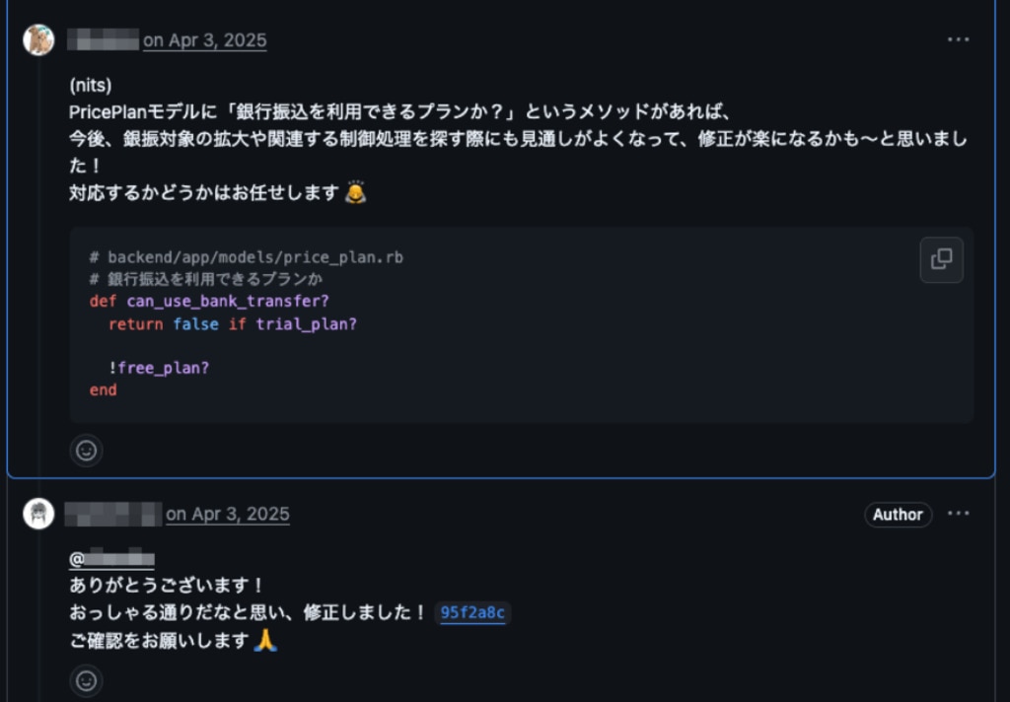Click the Author badge label

898,515
